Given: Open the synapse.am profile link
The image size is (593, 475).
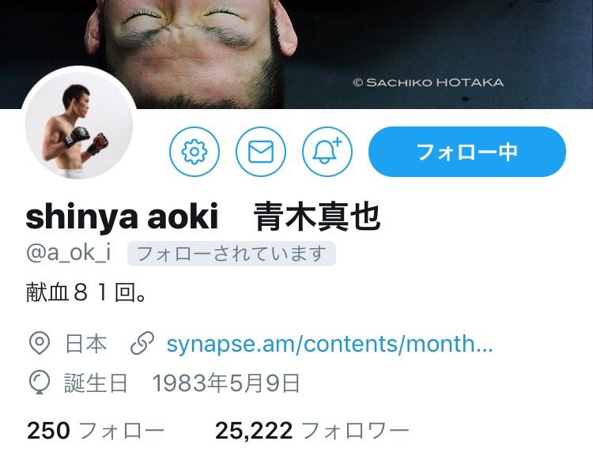Looking at the screenshot, I should tap(330, 344).
